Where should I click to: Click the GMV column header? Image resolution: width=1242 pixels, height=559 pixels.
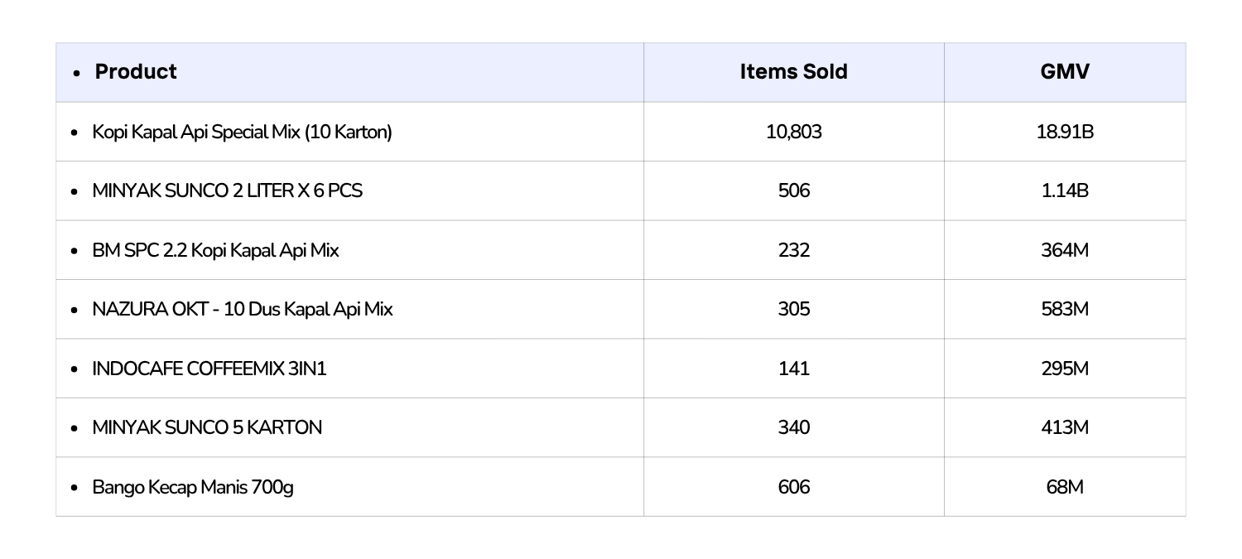tap(1065, 72)
